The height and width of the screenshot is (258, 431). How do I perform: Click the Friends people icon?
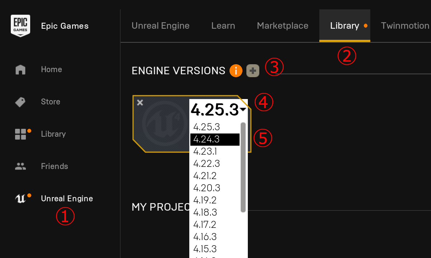point(20,166)
